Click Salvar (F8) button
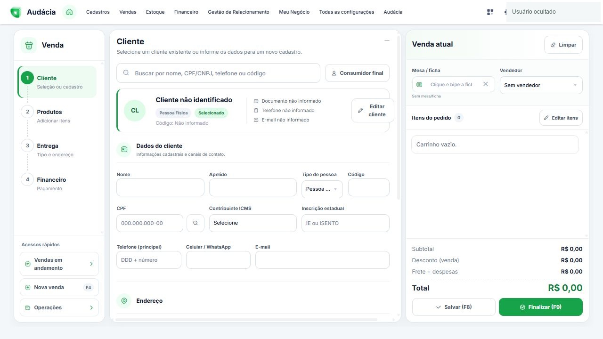 (454, 307)
